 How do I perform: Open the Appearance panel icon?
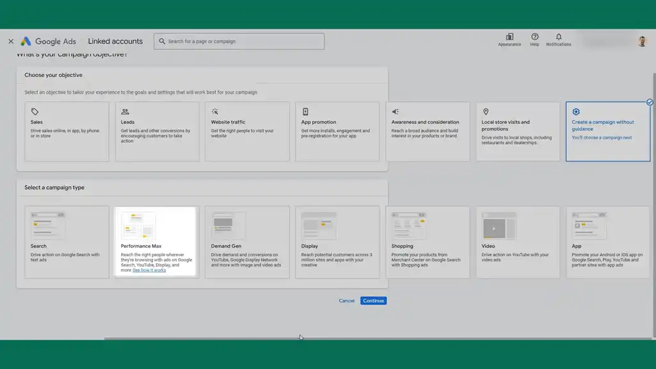click(509, 37)
